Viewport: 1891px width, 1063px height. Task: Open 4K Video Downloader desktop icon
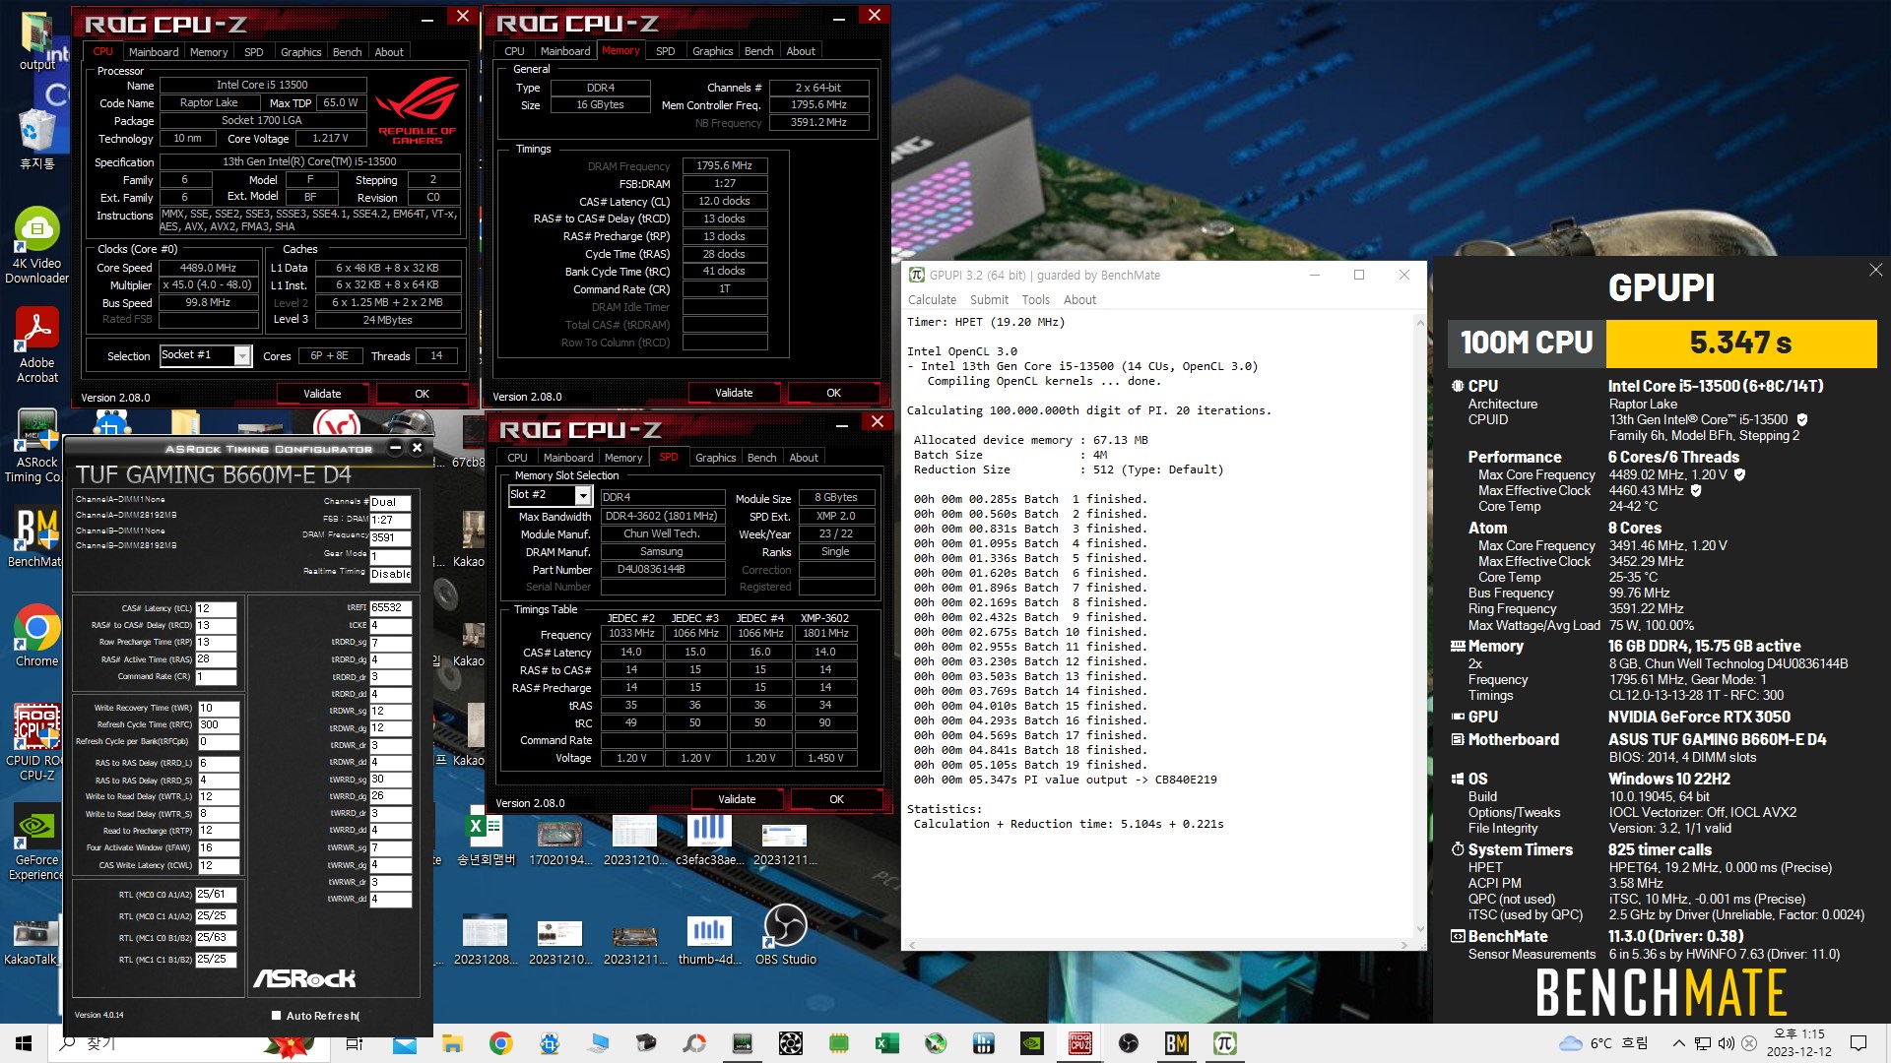coord(36,246)
